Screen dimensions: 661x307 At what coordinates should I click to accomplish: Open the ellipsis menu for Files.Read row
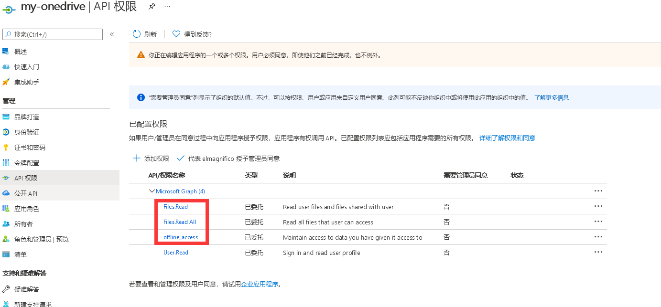pyautogui.click(x=598, y=206)
